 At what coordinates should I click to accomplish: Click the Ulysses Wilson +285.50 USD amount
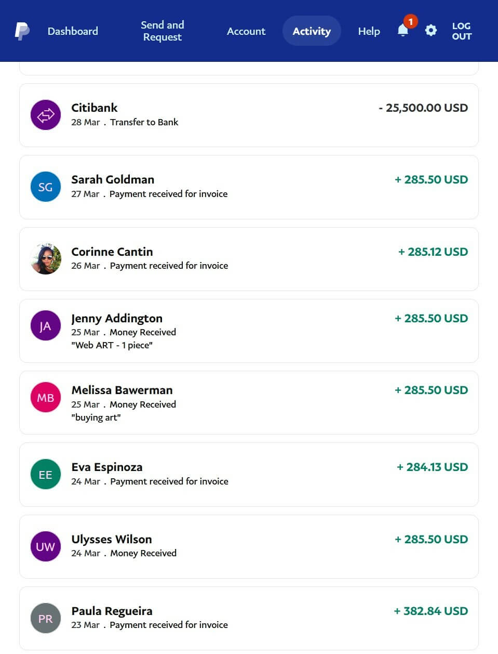click(431, 539)
